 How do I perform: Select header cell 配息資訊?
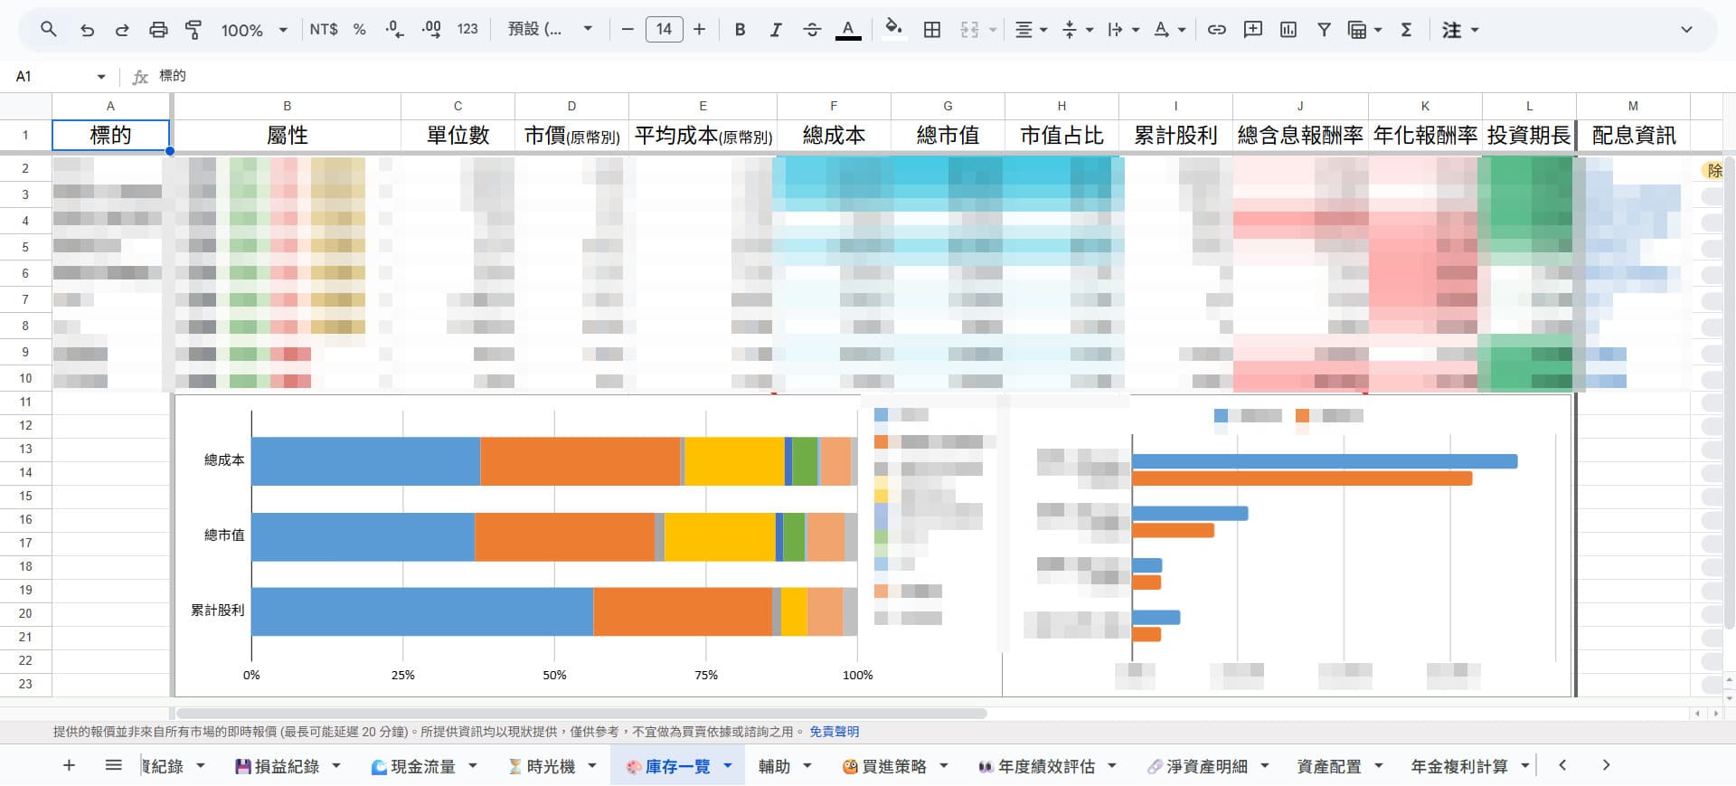tap(1633, 136)
